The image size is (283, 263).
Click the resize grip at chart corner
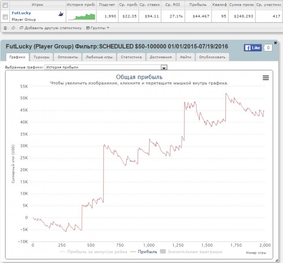click(276, 260)
